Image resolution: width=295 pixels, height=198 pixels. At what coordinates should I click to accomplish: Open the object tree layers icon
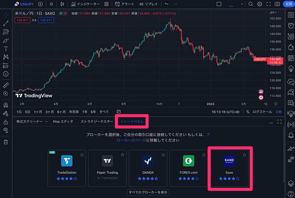(291, 183)
